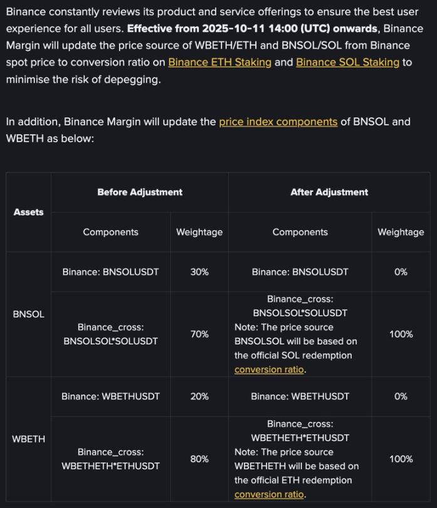Open the ETH redemption conversion ratio link

pos(269,494)
